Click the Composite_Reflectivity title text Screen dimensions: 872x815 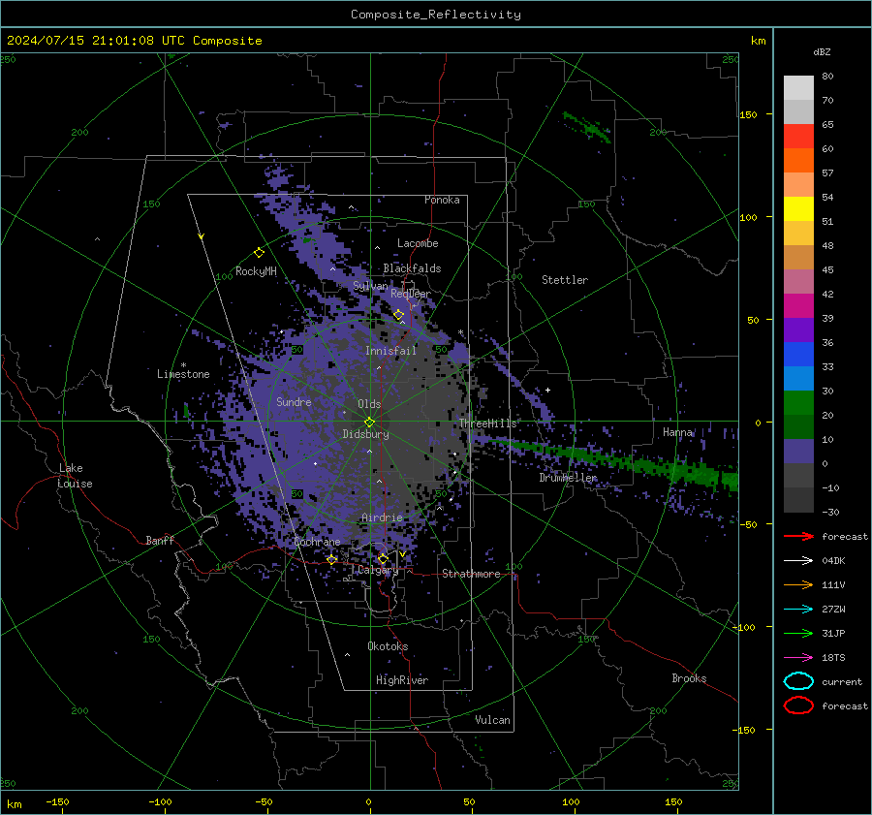[436, 15]
